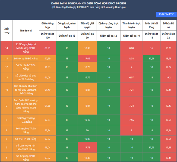Click total score 91,49
Screen dimensions: 177x162
pos(48,90)
